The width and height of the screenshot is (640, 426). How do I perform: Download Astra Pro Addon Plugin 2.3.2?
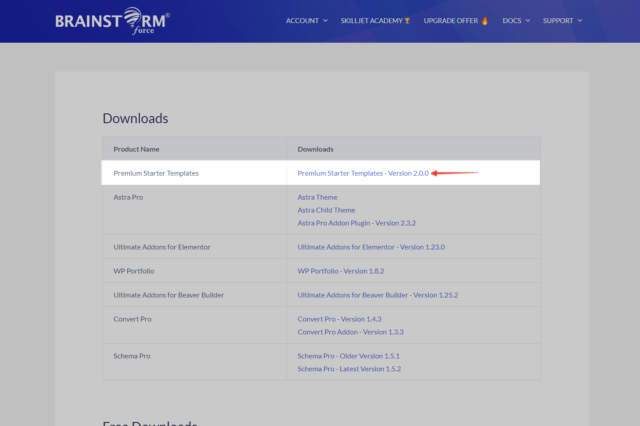pos(357,223)
